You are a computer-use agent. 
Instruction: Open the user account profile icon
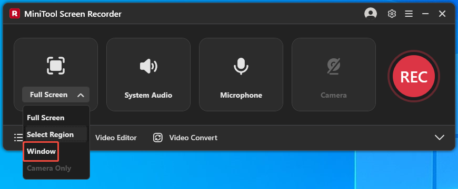tap(371, 14)
